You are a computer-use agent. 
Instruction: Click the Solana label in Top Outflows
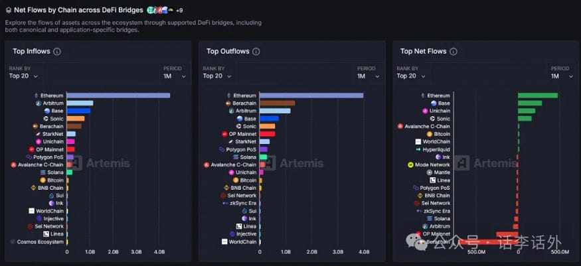coord(248,157)
